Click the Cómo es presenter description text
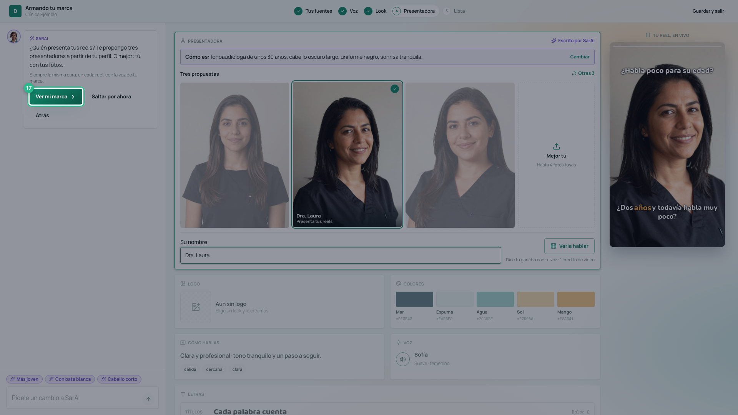Image resolution: width=738 pixels, height=415 pixels. click(304, 57)
